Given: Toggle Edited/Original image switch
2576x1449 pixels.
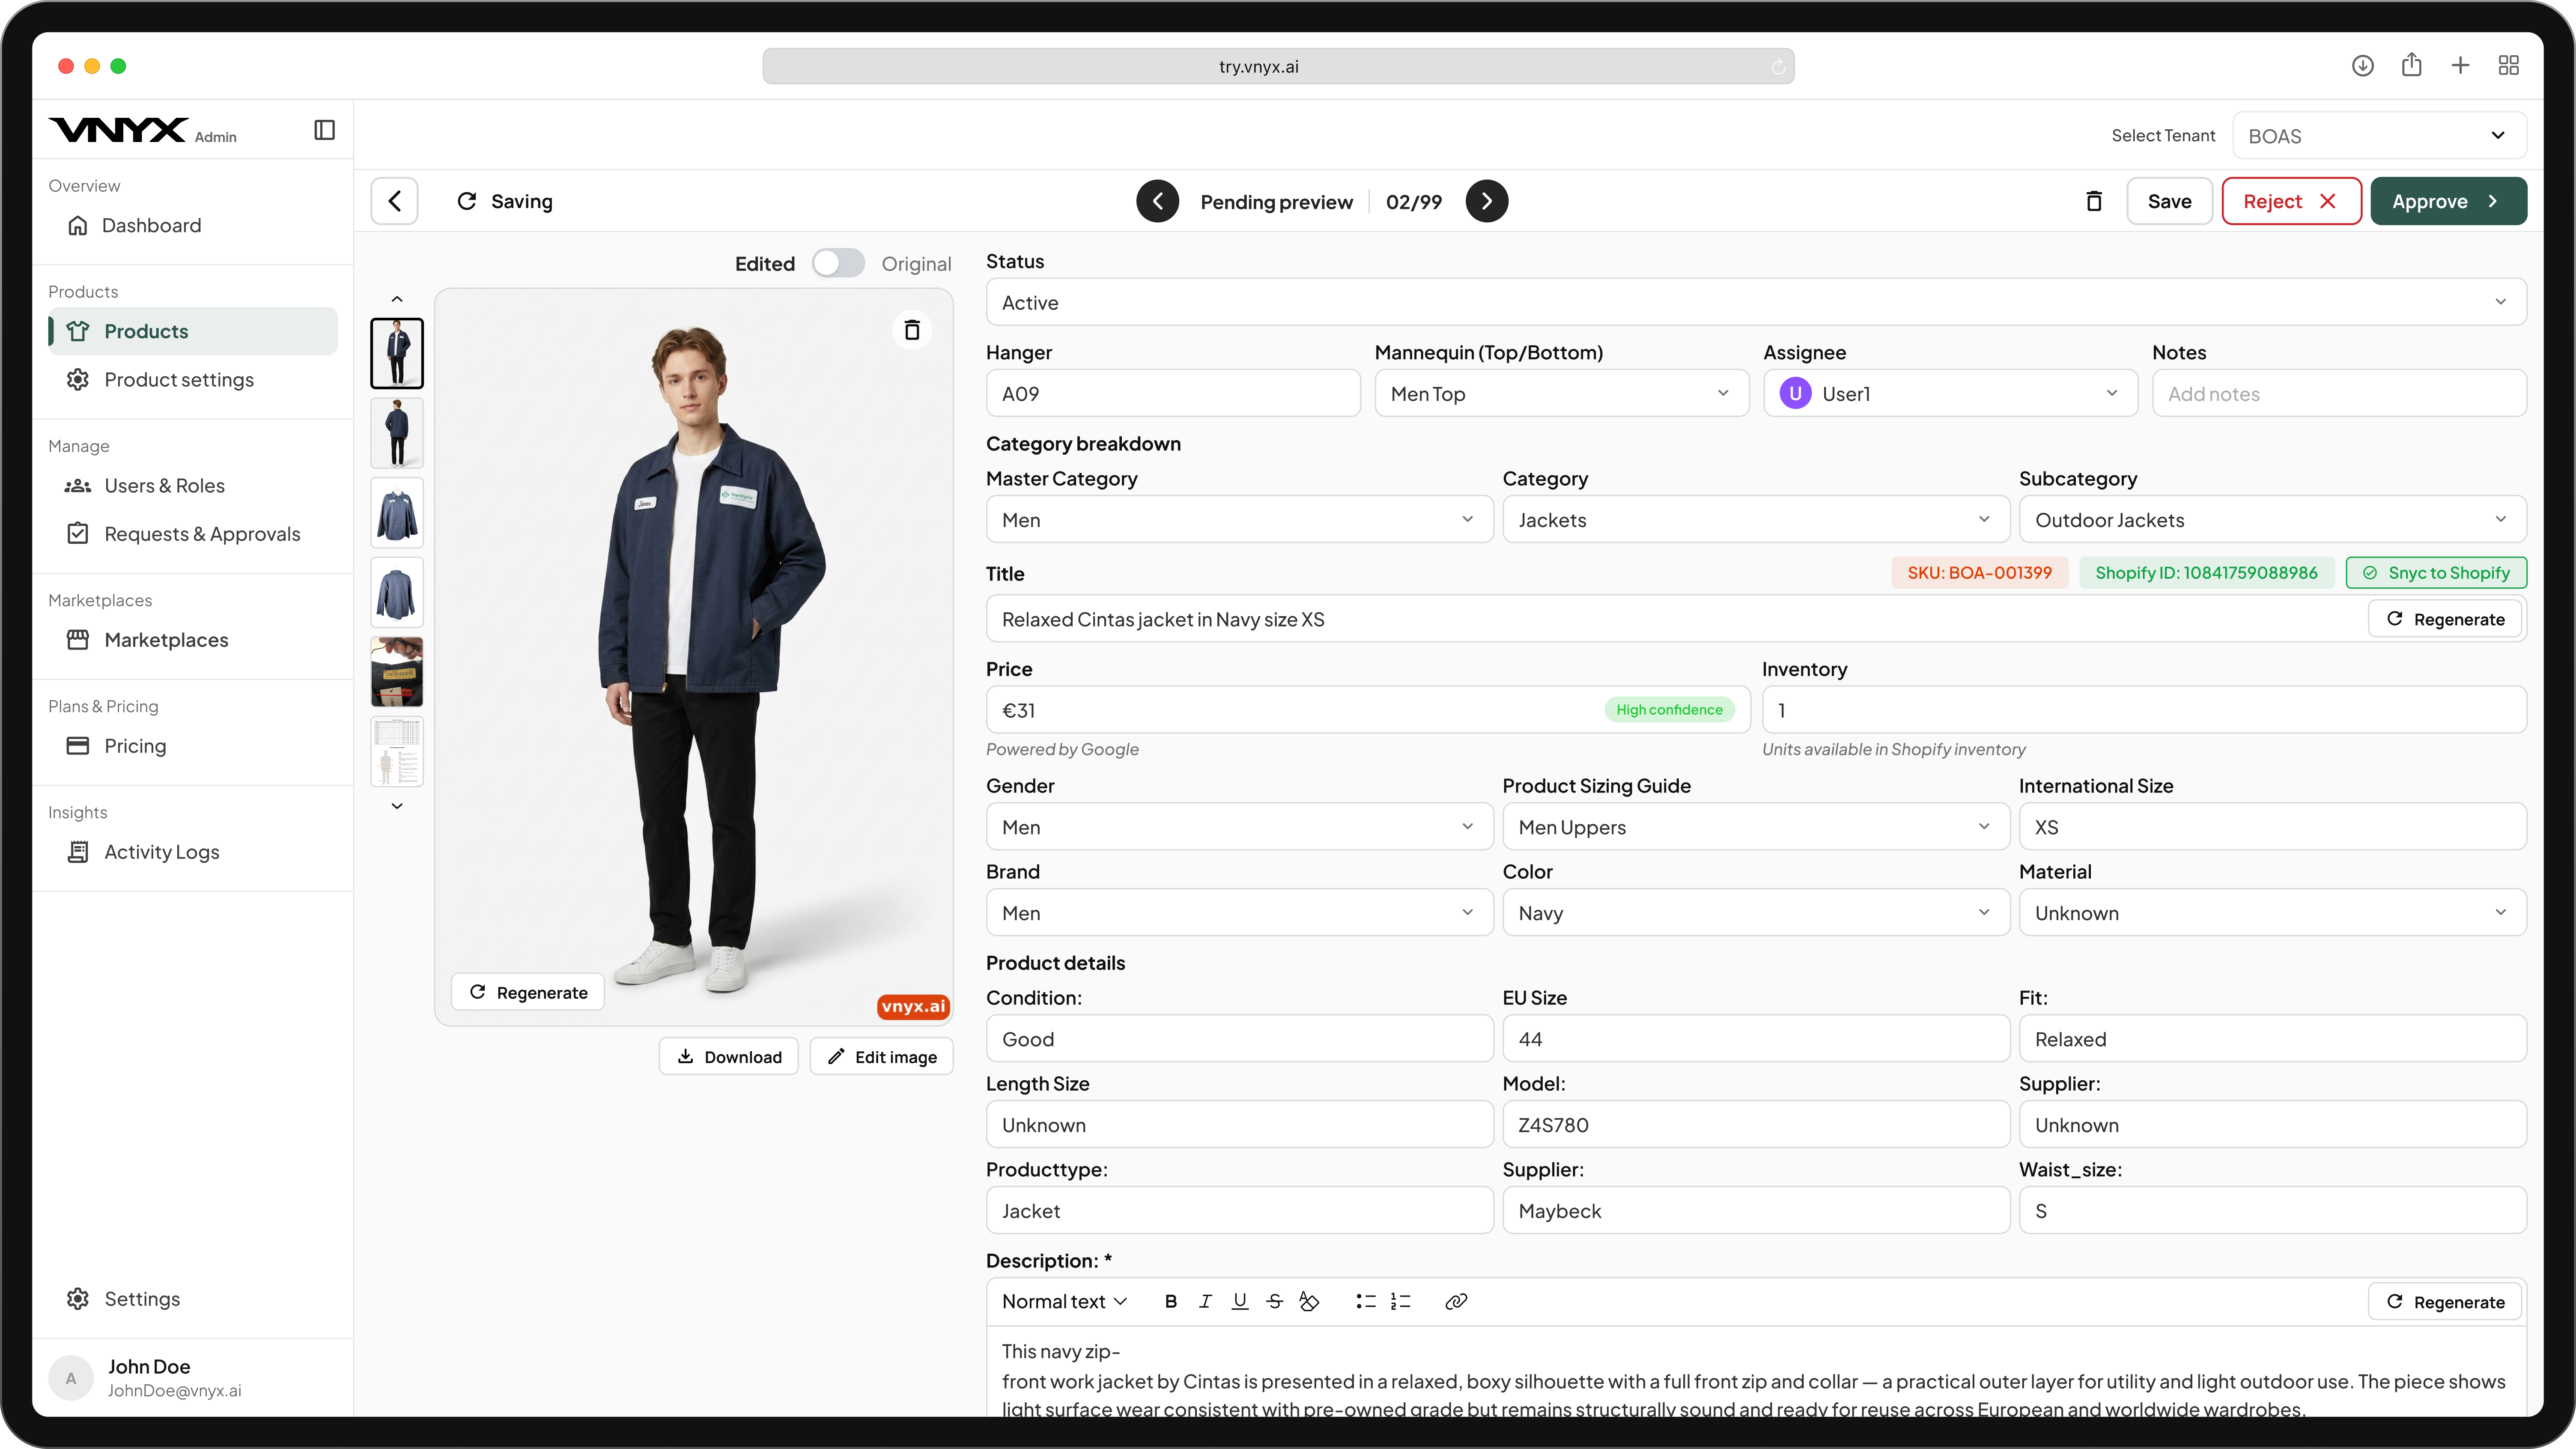Looking at the screenshot, I should (x=838, y=263).
